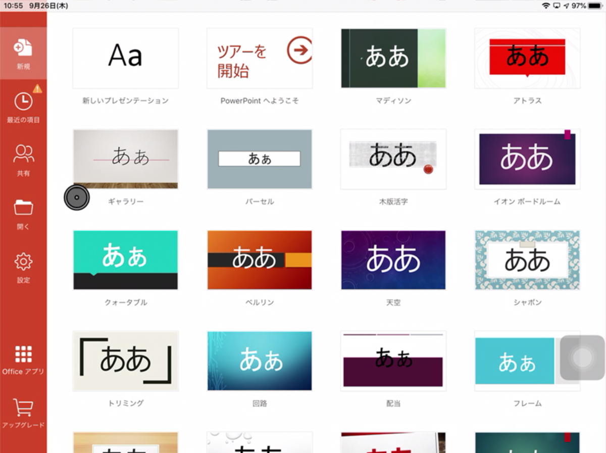Pick the パーセル template
The height and width of the screenshot is (453, 606).
(259, 159)
